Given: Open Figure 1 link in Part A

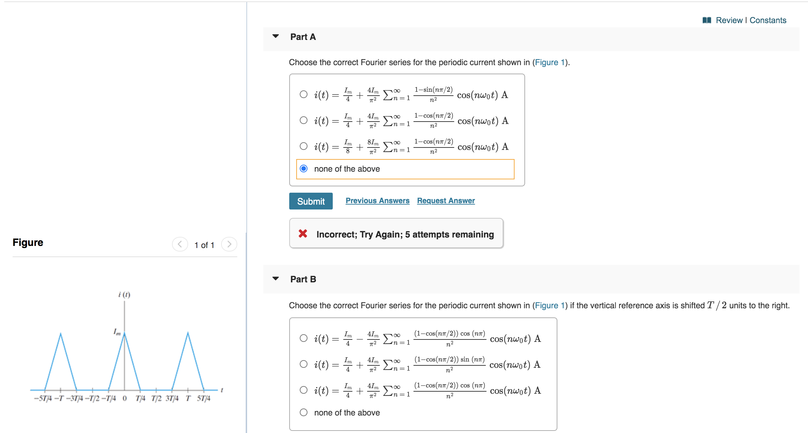Looking at the screenshot, I should tap(550, 62).
